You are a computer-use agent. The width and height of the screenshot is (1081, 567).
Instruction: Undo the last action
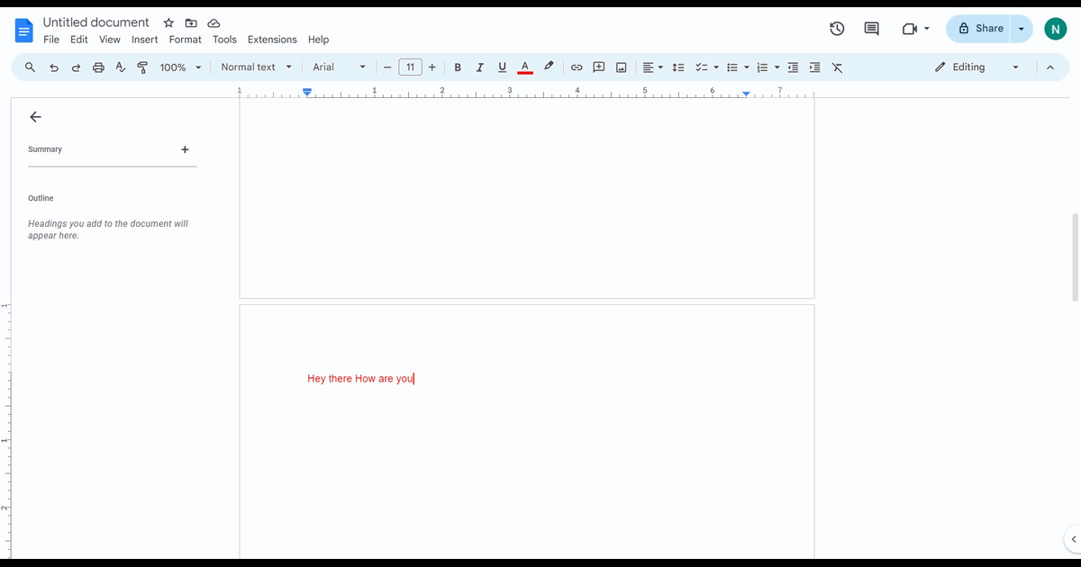[x=54, y=67]
